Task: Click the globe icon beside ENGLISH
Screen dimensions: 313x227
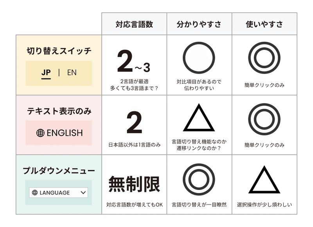Action: [40, 133]
